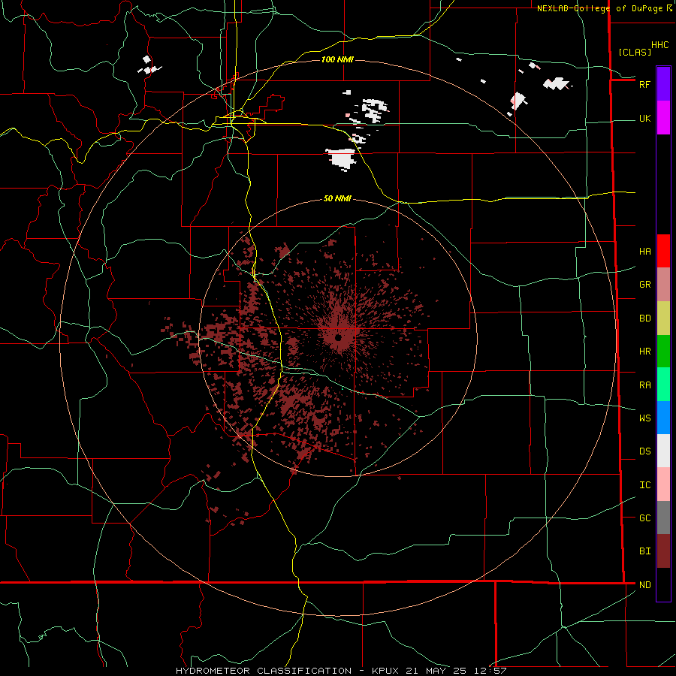Click the RF purple legend swatch

click(663, 84)
